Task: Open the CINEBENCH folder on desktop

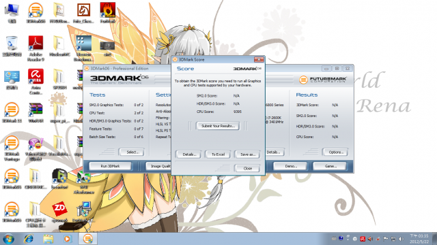Action: pyautogui.click(x=36, y=179)
